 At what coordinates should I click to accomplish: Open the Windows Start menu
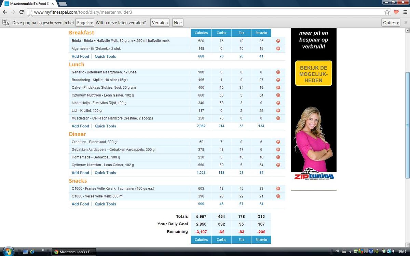(x=8, y=252)
